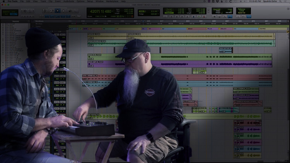Screen dimensions: 290x163
Task: Enable Slip edit mode
Action: 7,14
